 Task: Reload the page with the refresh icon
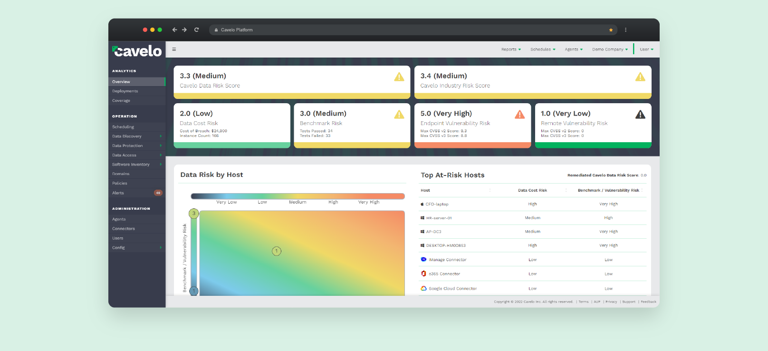point(196,29)
